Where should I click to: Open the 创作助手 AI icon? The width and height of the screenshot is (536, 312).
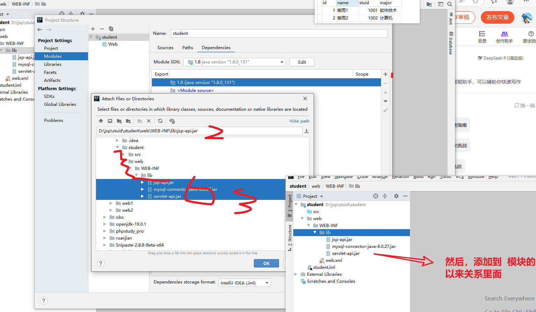(505, 37)
